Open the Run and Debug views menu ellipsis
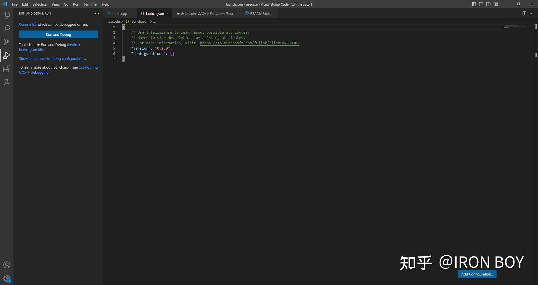Image resolution: width=538 pixels, height=285 pixels. coord(97,13)
